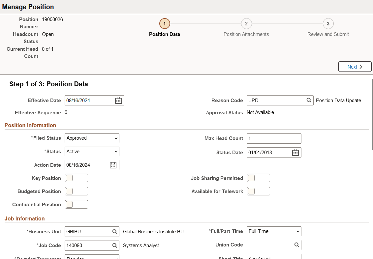
Task: Open the Job Code lookup search
Action: 114,245
